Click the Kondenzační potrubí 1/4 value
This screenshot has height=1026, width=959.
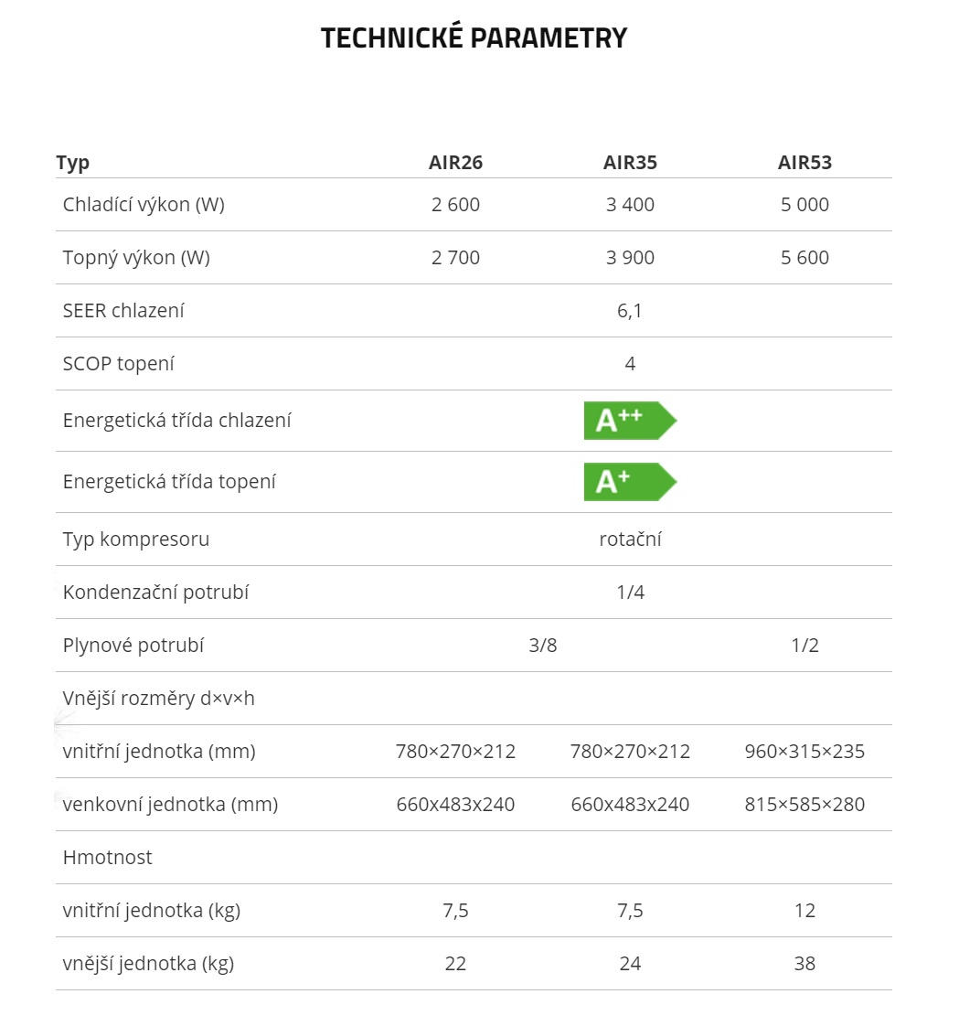[630, 593]
